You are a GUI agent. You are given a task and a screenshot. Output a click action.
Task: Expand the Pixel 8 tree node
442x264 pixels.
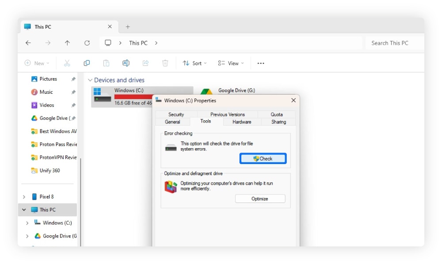pos(24,197)
